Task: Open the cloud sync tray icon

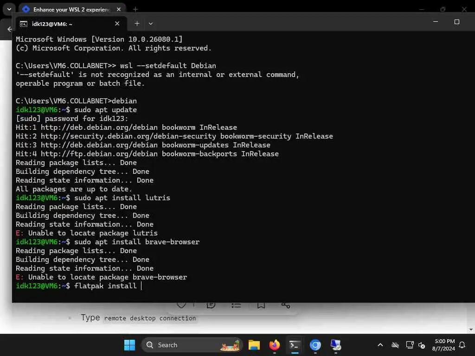Action: [395, 345]
